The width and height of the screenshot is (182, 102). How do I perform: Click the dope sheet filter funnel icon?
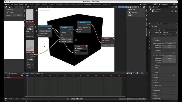click(134, 73)
